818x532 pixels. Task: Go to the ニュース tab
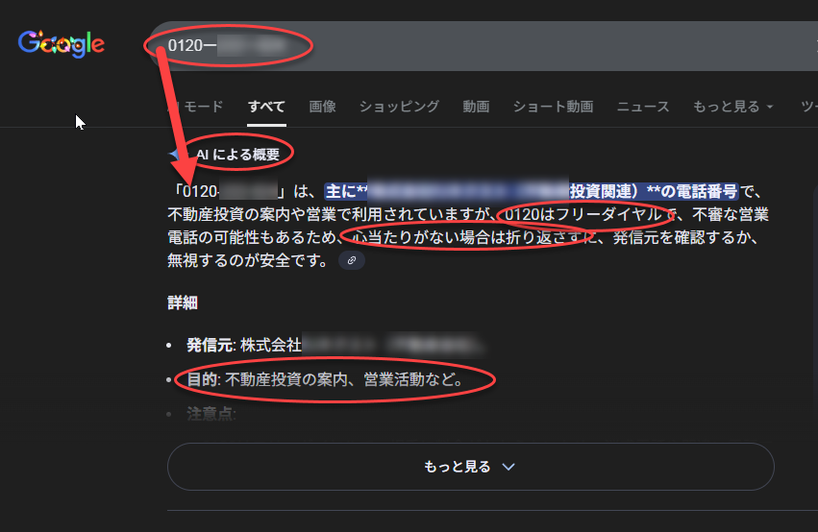pyautogui.click(x=643, y=107)
